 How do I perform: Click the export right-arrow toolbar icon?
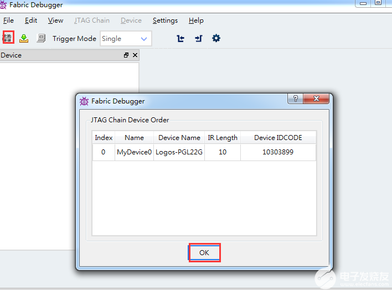click(199, 39)
